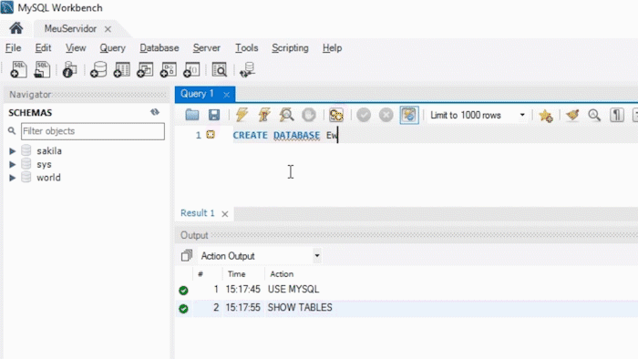
Task: Toggle continue-on-error execution icon
Action: [x=336, y=115]
